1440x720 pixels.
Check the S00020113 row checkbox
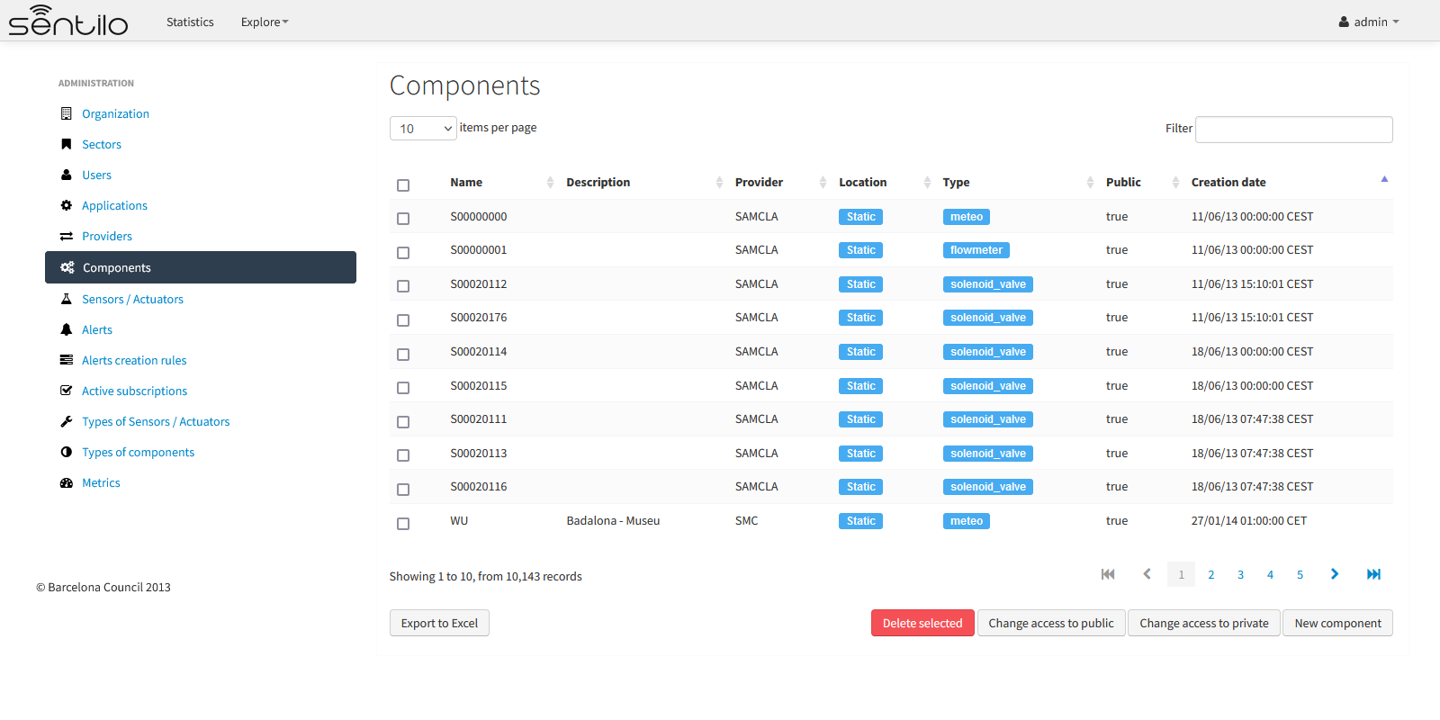point(403,455)
